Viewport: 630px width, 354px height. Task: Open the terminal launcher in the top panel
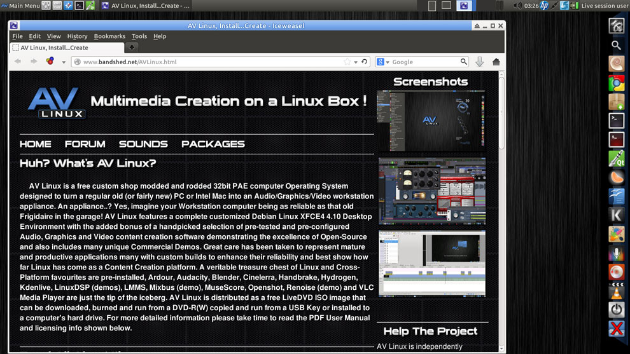click(80, 6)
